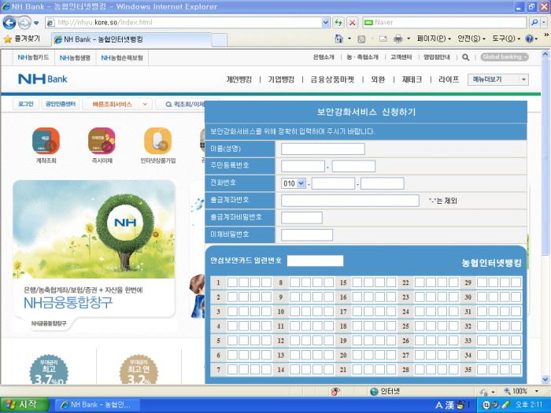551x413 pixels.
Task: Click the NH농협생명 top link
Action: point(75,57)
